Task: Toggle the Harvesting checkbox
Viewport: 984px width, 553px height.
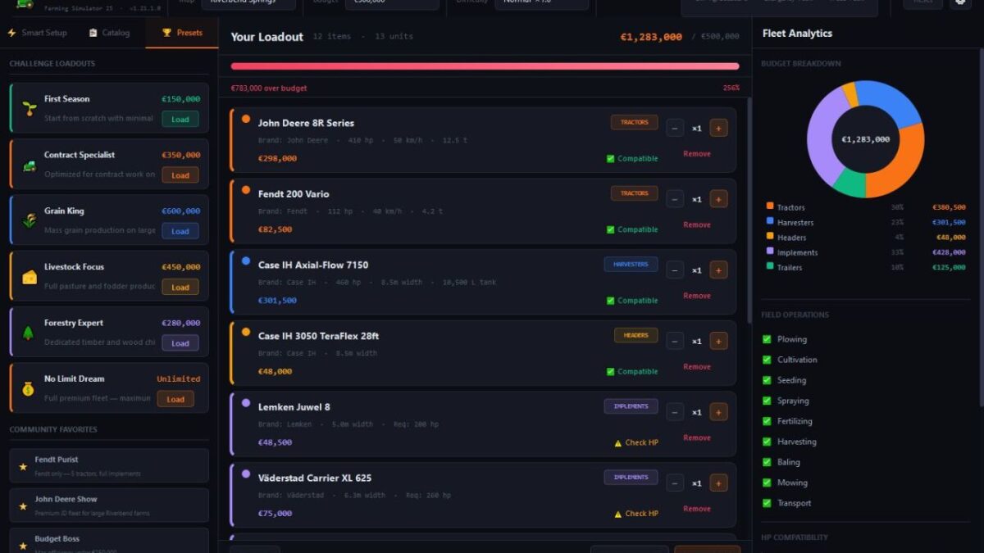Action: pyautogui.click(x=767, y=442)
